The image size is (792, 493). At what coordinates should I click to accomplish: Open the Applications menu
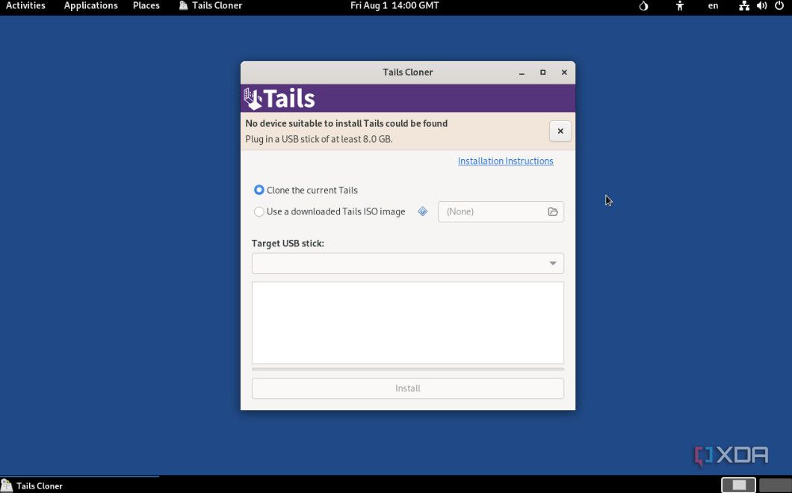(x=91, y=6)
